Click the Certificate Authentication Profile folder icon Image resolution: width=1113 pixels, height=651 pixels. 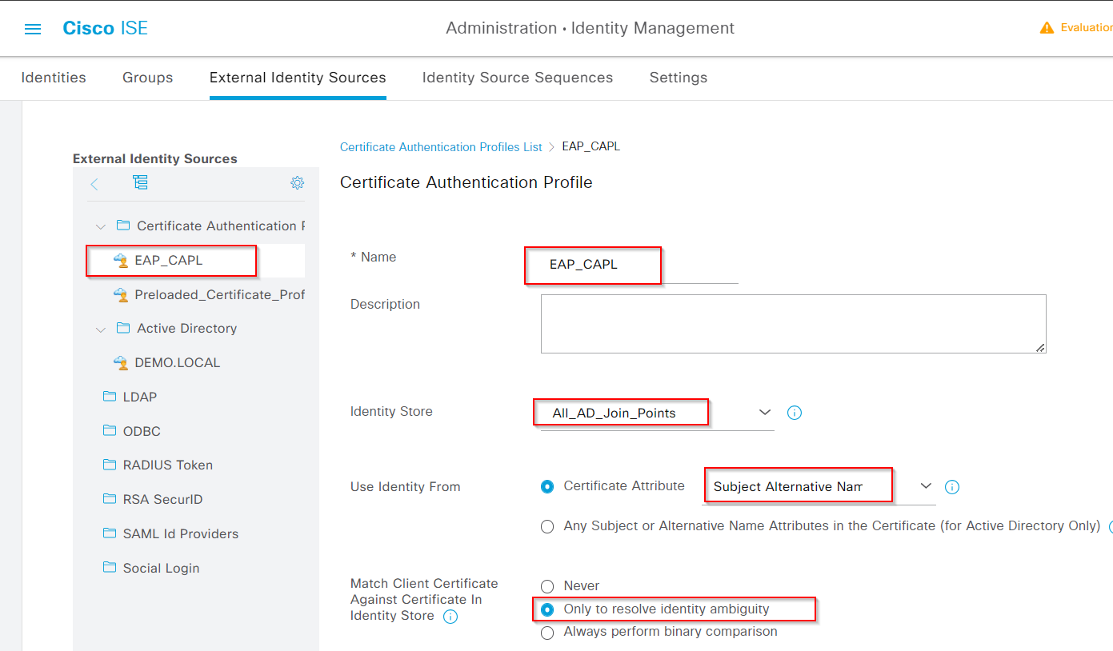123,226
